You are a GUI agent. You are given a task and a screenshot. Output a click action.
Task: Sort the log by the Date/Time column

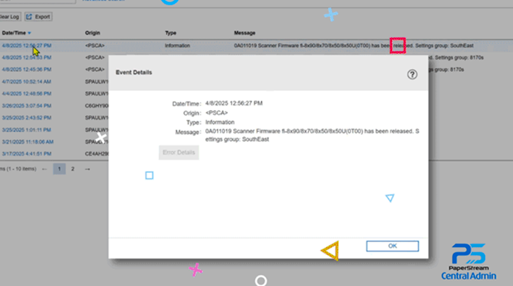[16, 33]
